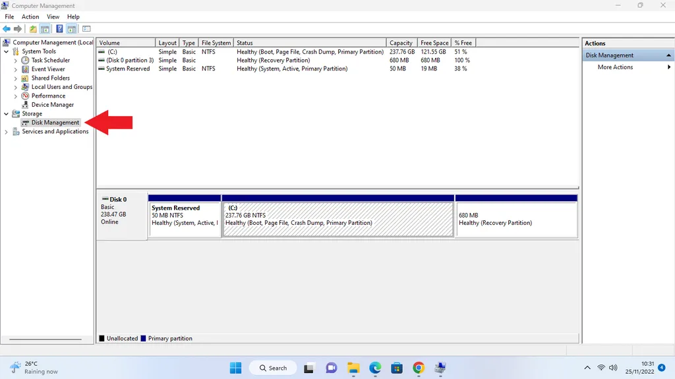Open the Action menu

pyautogui.click(x=30, y=16)
